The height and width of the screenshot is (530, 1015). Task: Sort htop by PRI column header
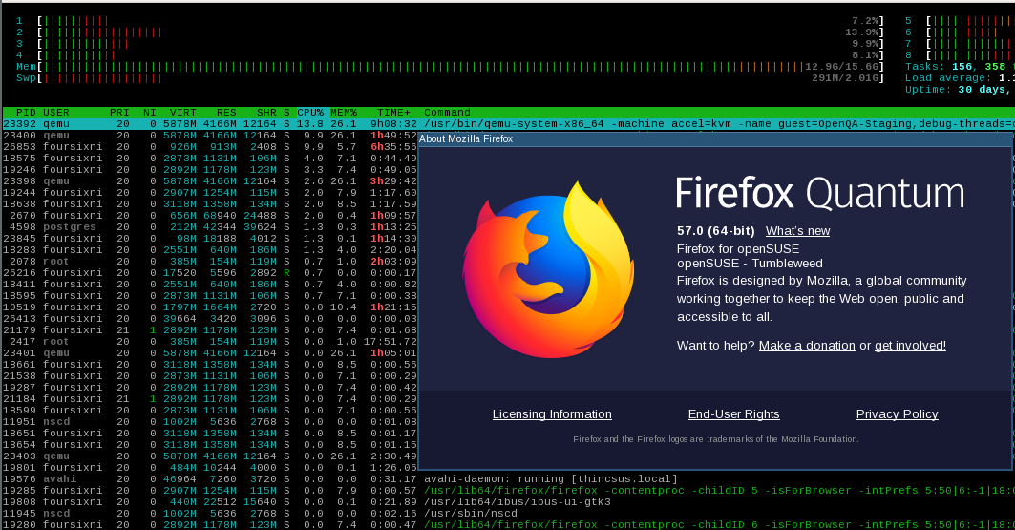click(119, 113)
